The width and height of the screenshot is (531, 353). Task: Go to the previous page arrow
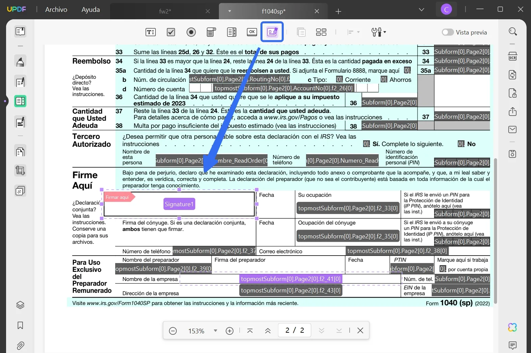click(268, 331)
